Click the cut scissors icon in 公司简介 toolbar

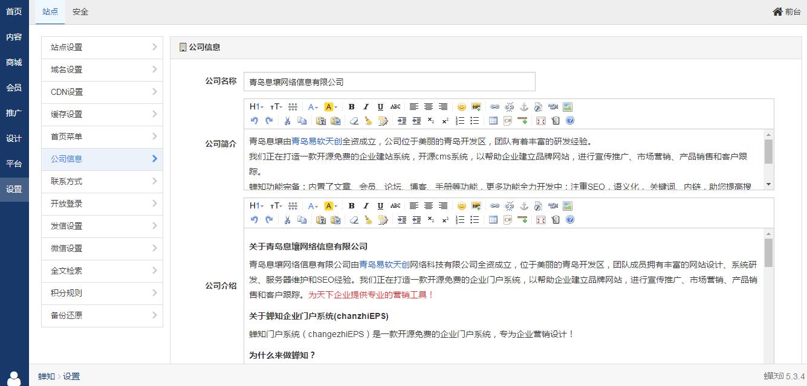pos(288,121)
